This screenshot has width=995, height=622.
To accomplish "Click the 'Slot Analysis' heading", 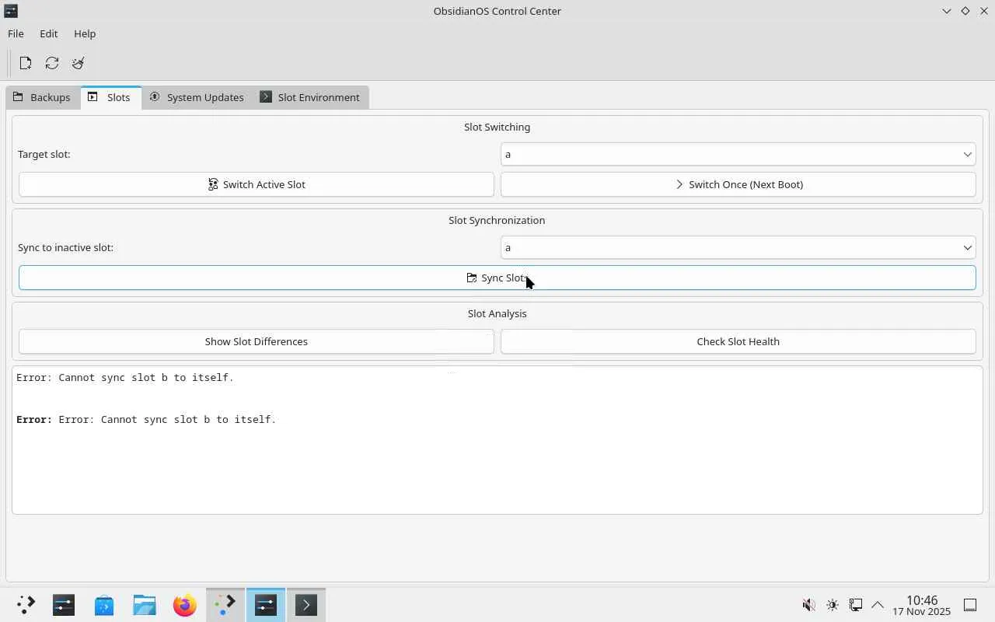I will [x=497, y=313].
